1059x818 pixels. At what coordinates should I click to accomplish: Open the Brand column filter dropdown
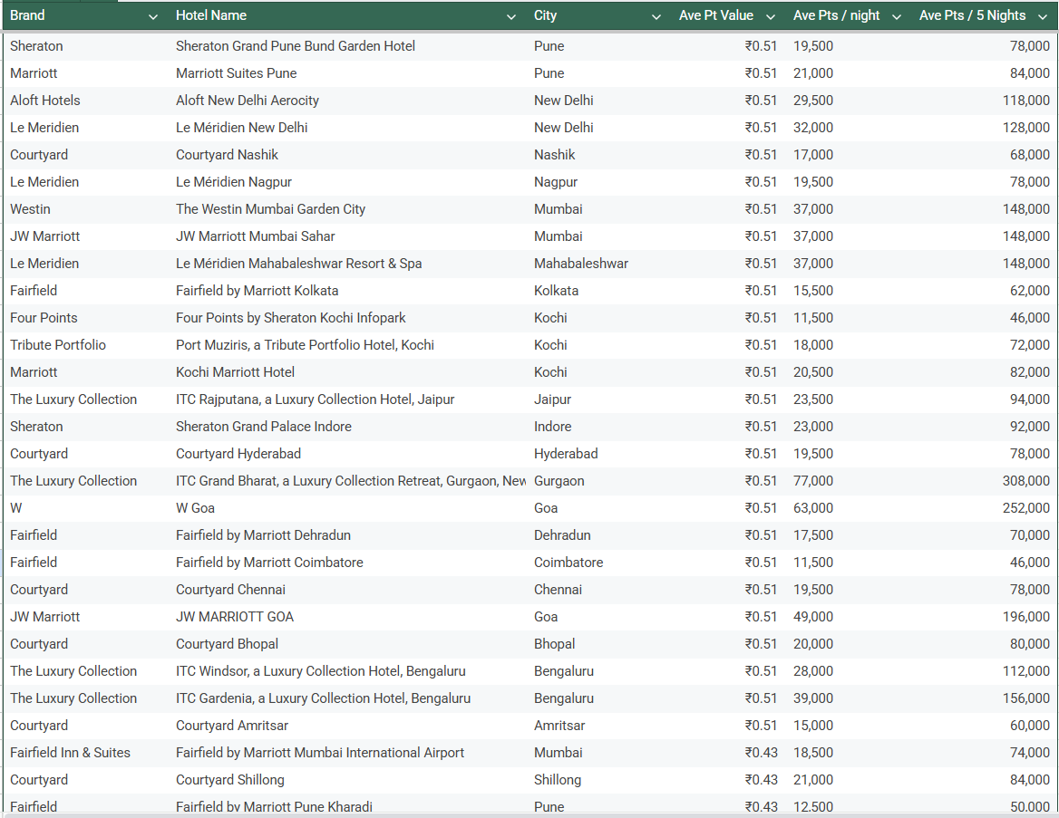pos(152,17)
